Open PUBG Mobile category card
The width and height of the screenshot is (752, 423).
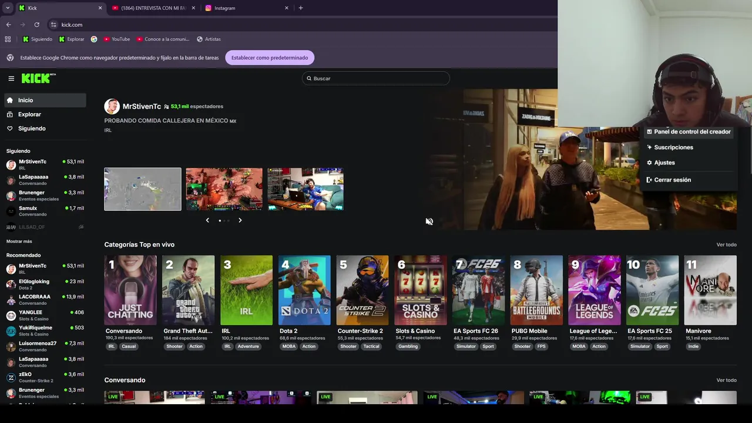536,290
